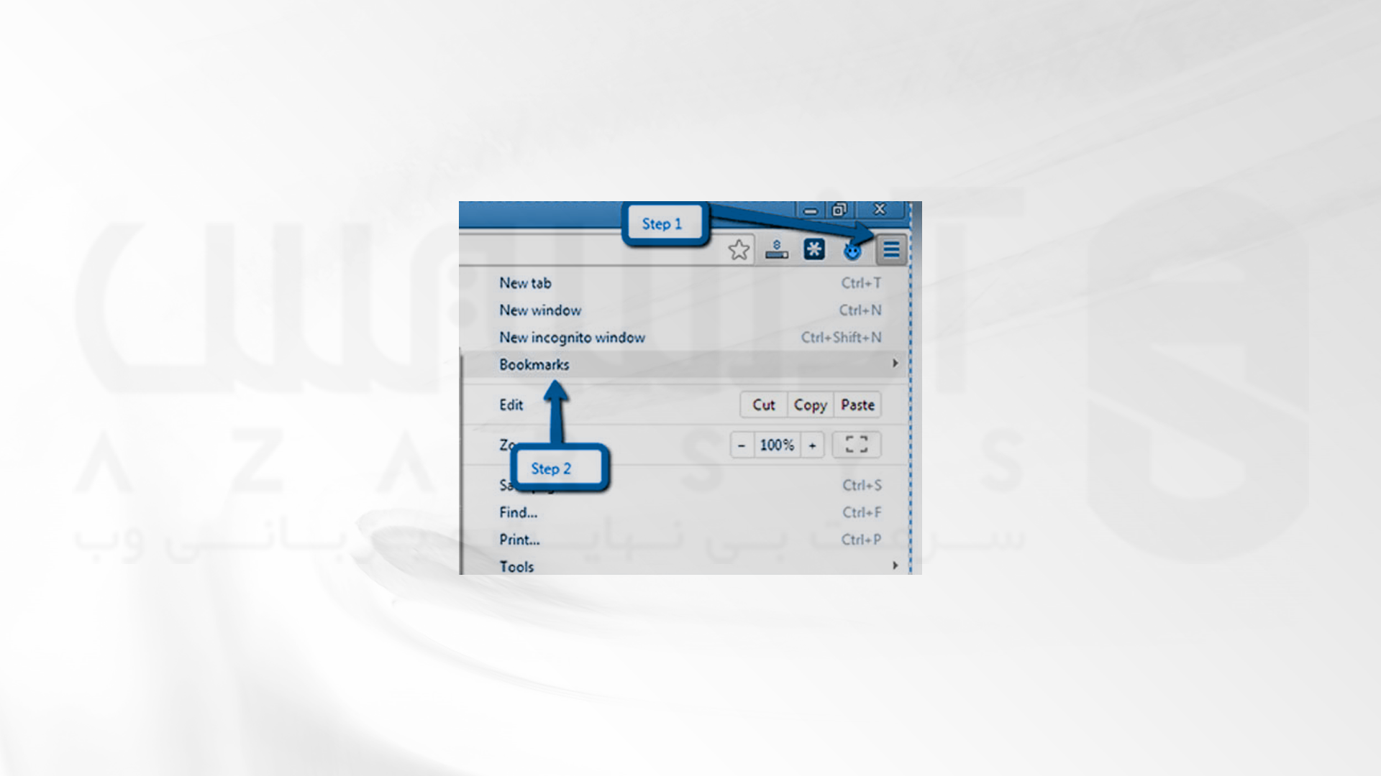
Task: Click the asterisk/extension icon
Action: click(x=813, y=250)
